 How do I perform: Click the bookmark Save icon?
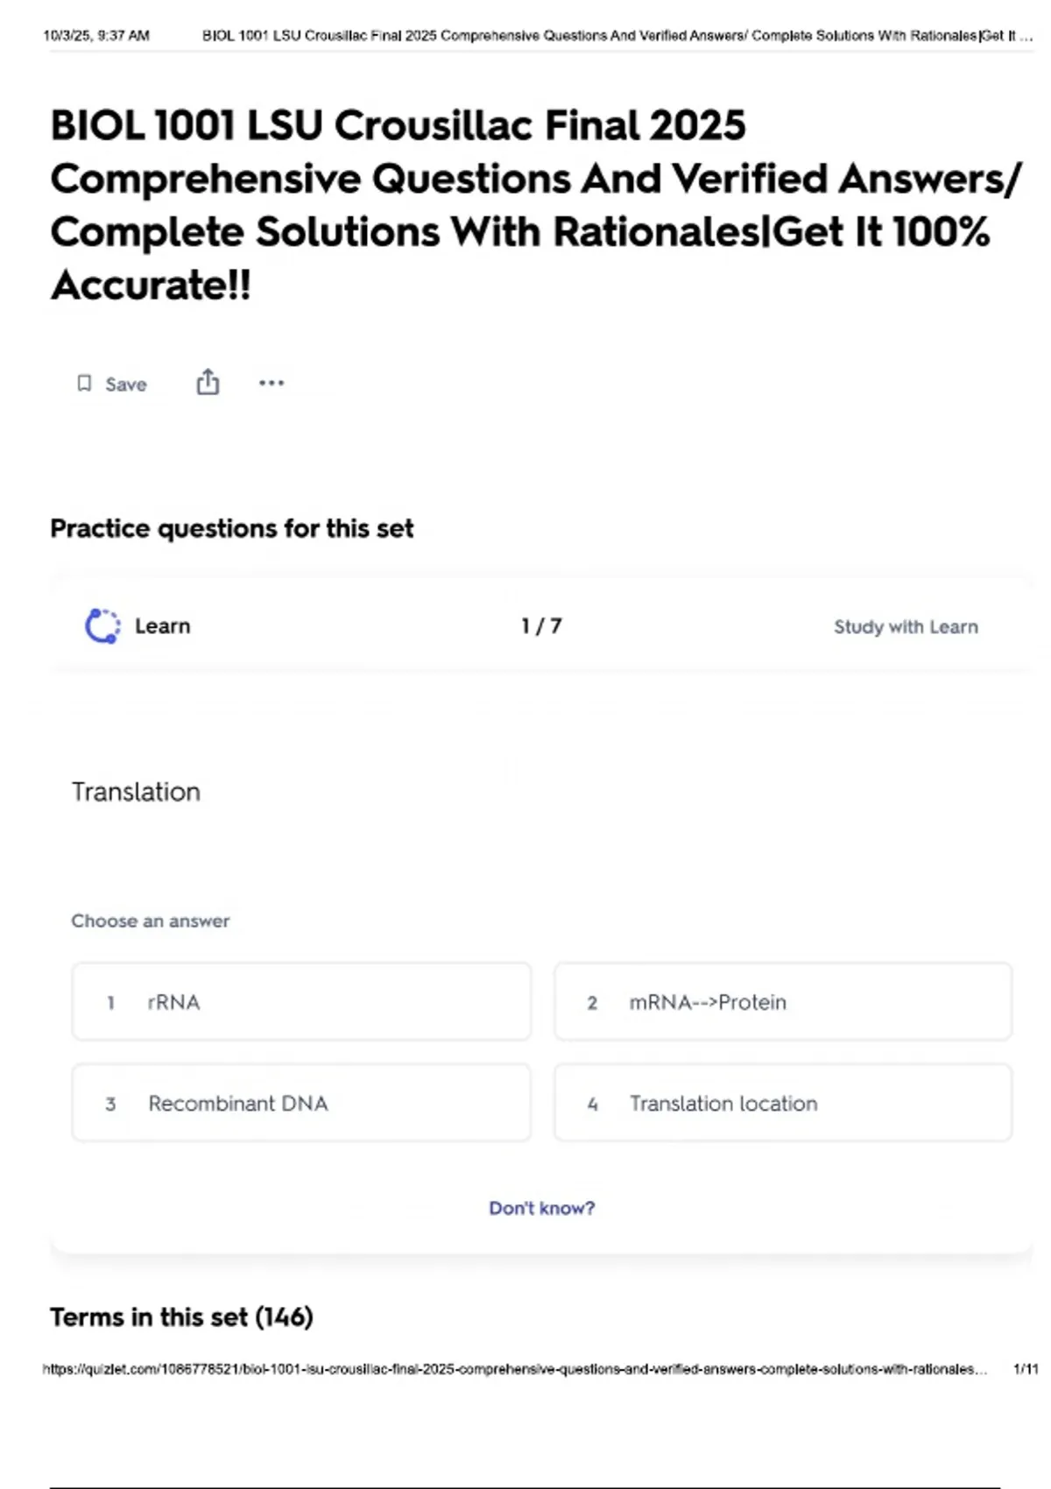tap(84, 384)
